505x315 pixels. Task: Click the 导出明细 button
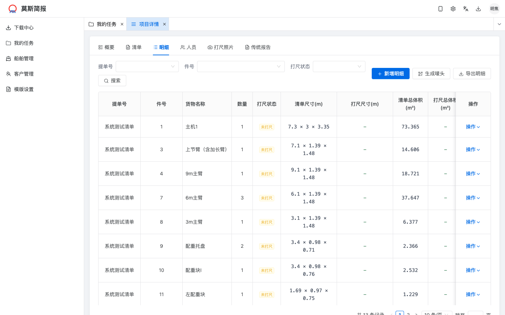tap(472, 73)
